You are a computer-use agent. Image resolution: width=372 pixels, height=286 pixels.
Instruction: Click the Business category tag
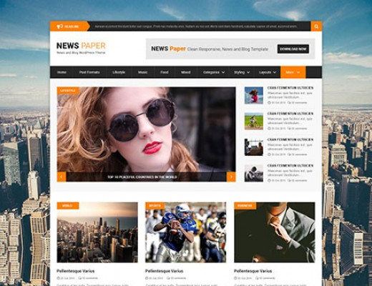tap(245, 206)
